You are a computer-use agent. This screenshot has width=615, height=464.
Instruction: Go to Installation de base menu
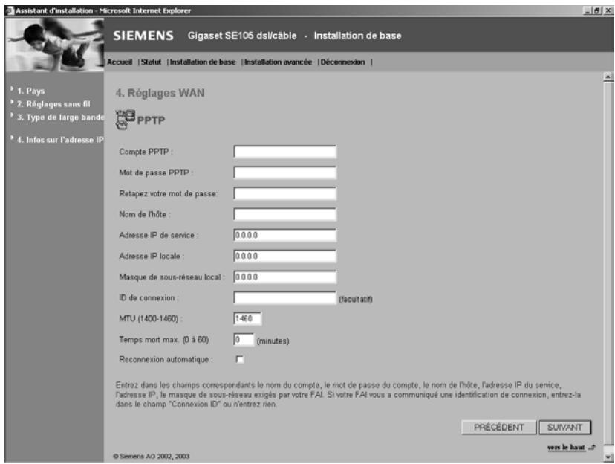[x=202, y=62]
